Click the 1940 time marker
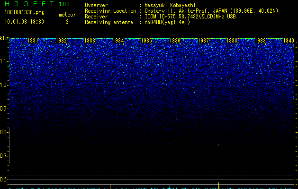Image resolution: width=298 pixels, height=189 pixels. tap(289, 41)
